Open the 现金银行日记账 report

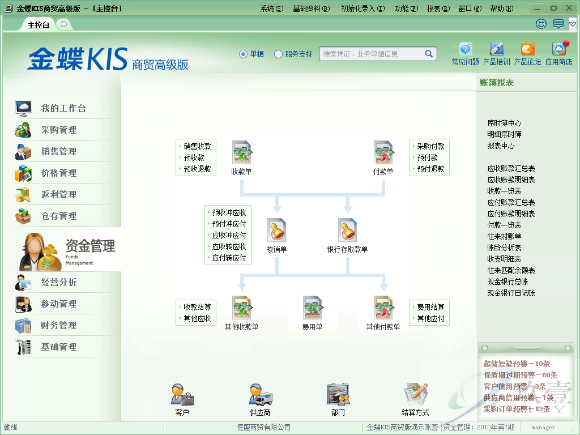(x=511, y=293)
